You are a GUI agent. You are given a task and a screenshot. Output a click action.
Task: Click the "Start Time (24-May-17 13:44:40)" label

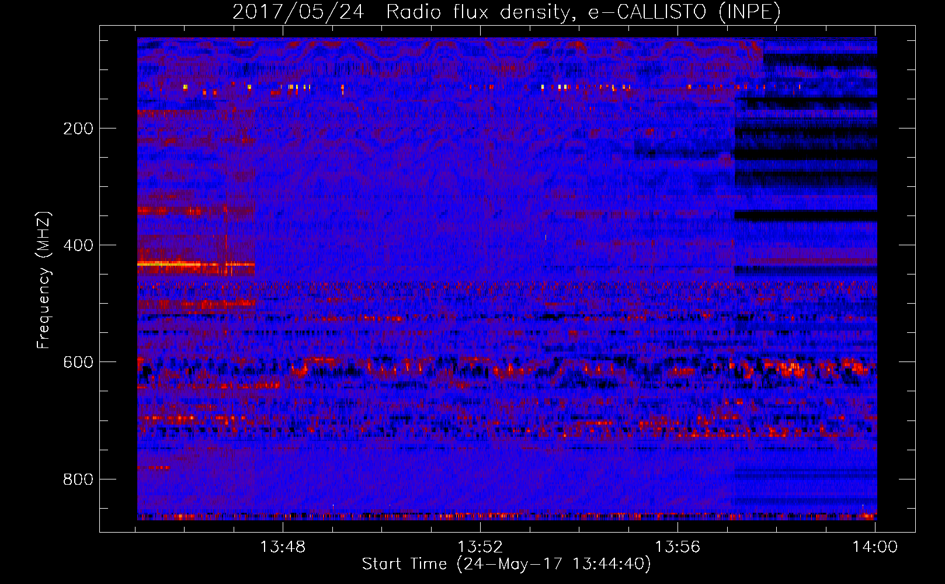[506, 564]
